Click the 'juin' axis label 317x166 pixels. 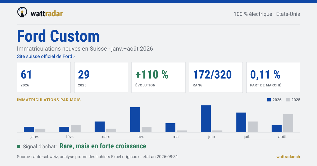[212, 136]
